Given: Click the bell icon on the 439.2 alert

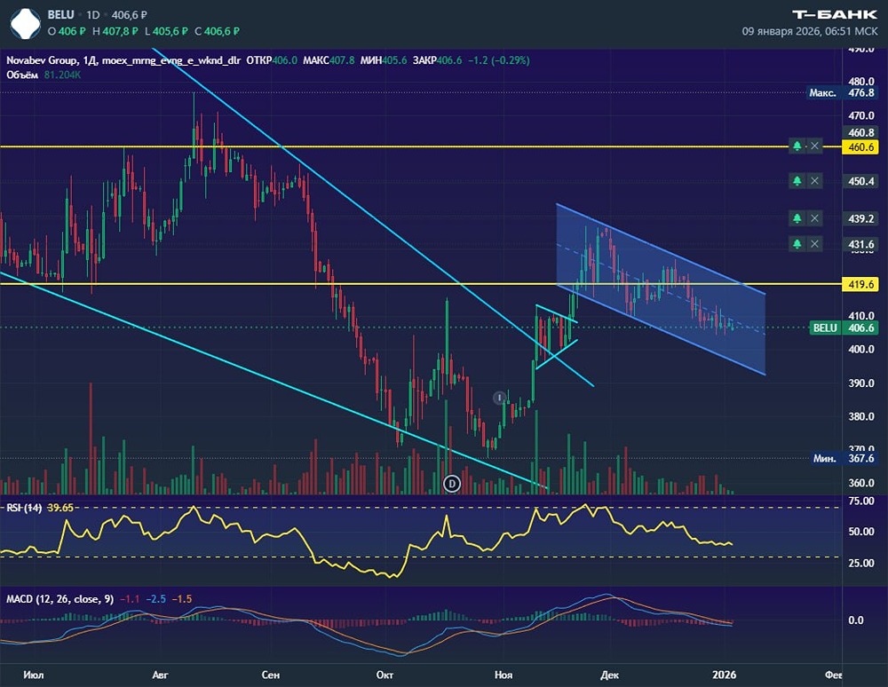Looking at the screenshot, I should tap(797, 218).
